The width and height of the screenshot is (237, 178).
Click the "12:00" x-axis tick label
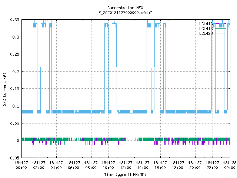coord(126,168)
